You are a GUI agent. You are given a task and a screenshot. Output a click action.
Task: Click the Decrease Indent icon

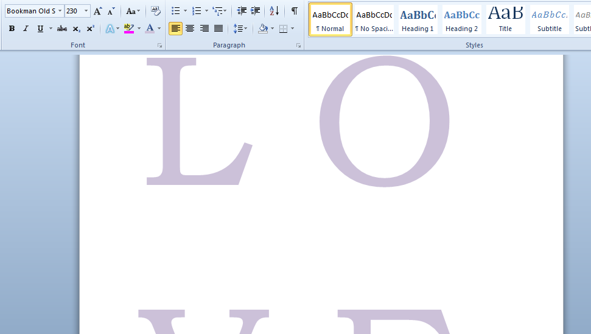[242, 12]
